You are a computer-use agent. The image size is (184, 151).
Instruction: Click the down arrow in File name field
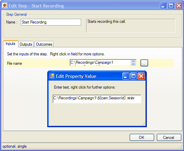pos(133,64)
